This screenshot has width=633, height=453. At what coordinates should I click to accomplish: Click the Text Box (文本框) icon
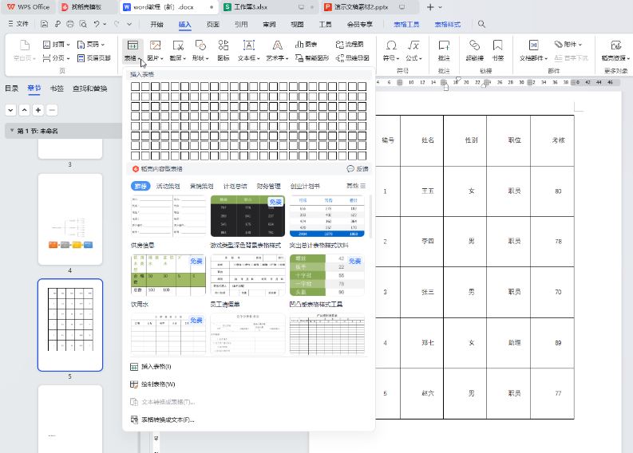coord(249,45)
